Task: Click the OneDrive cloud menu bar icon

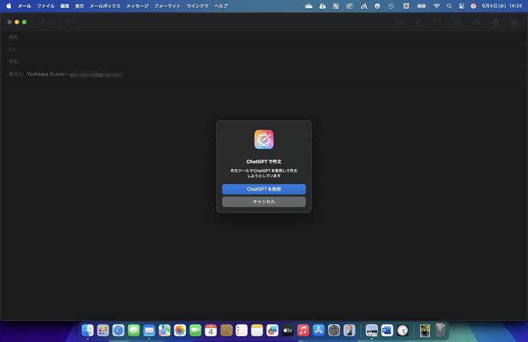Action: (x=308, y=6)
